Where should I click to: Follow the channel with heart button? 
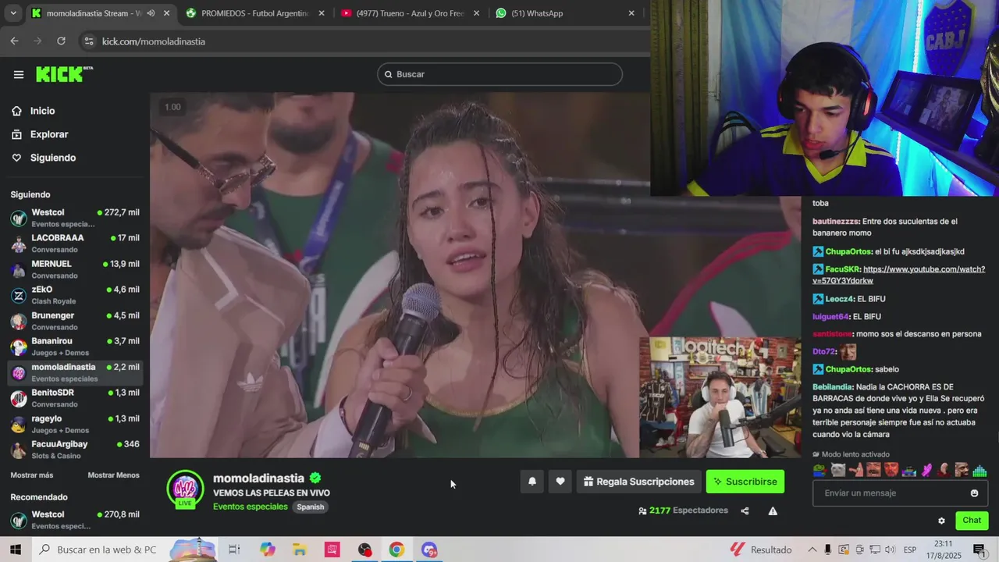pos(560,482)
